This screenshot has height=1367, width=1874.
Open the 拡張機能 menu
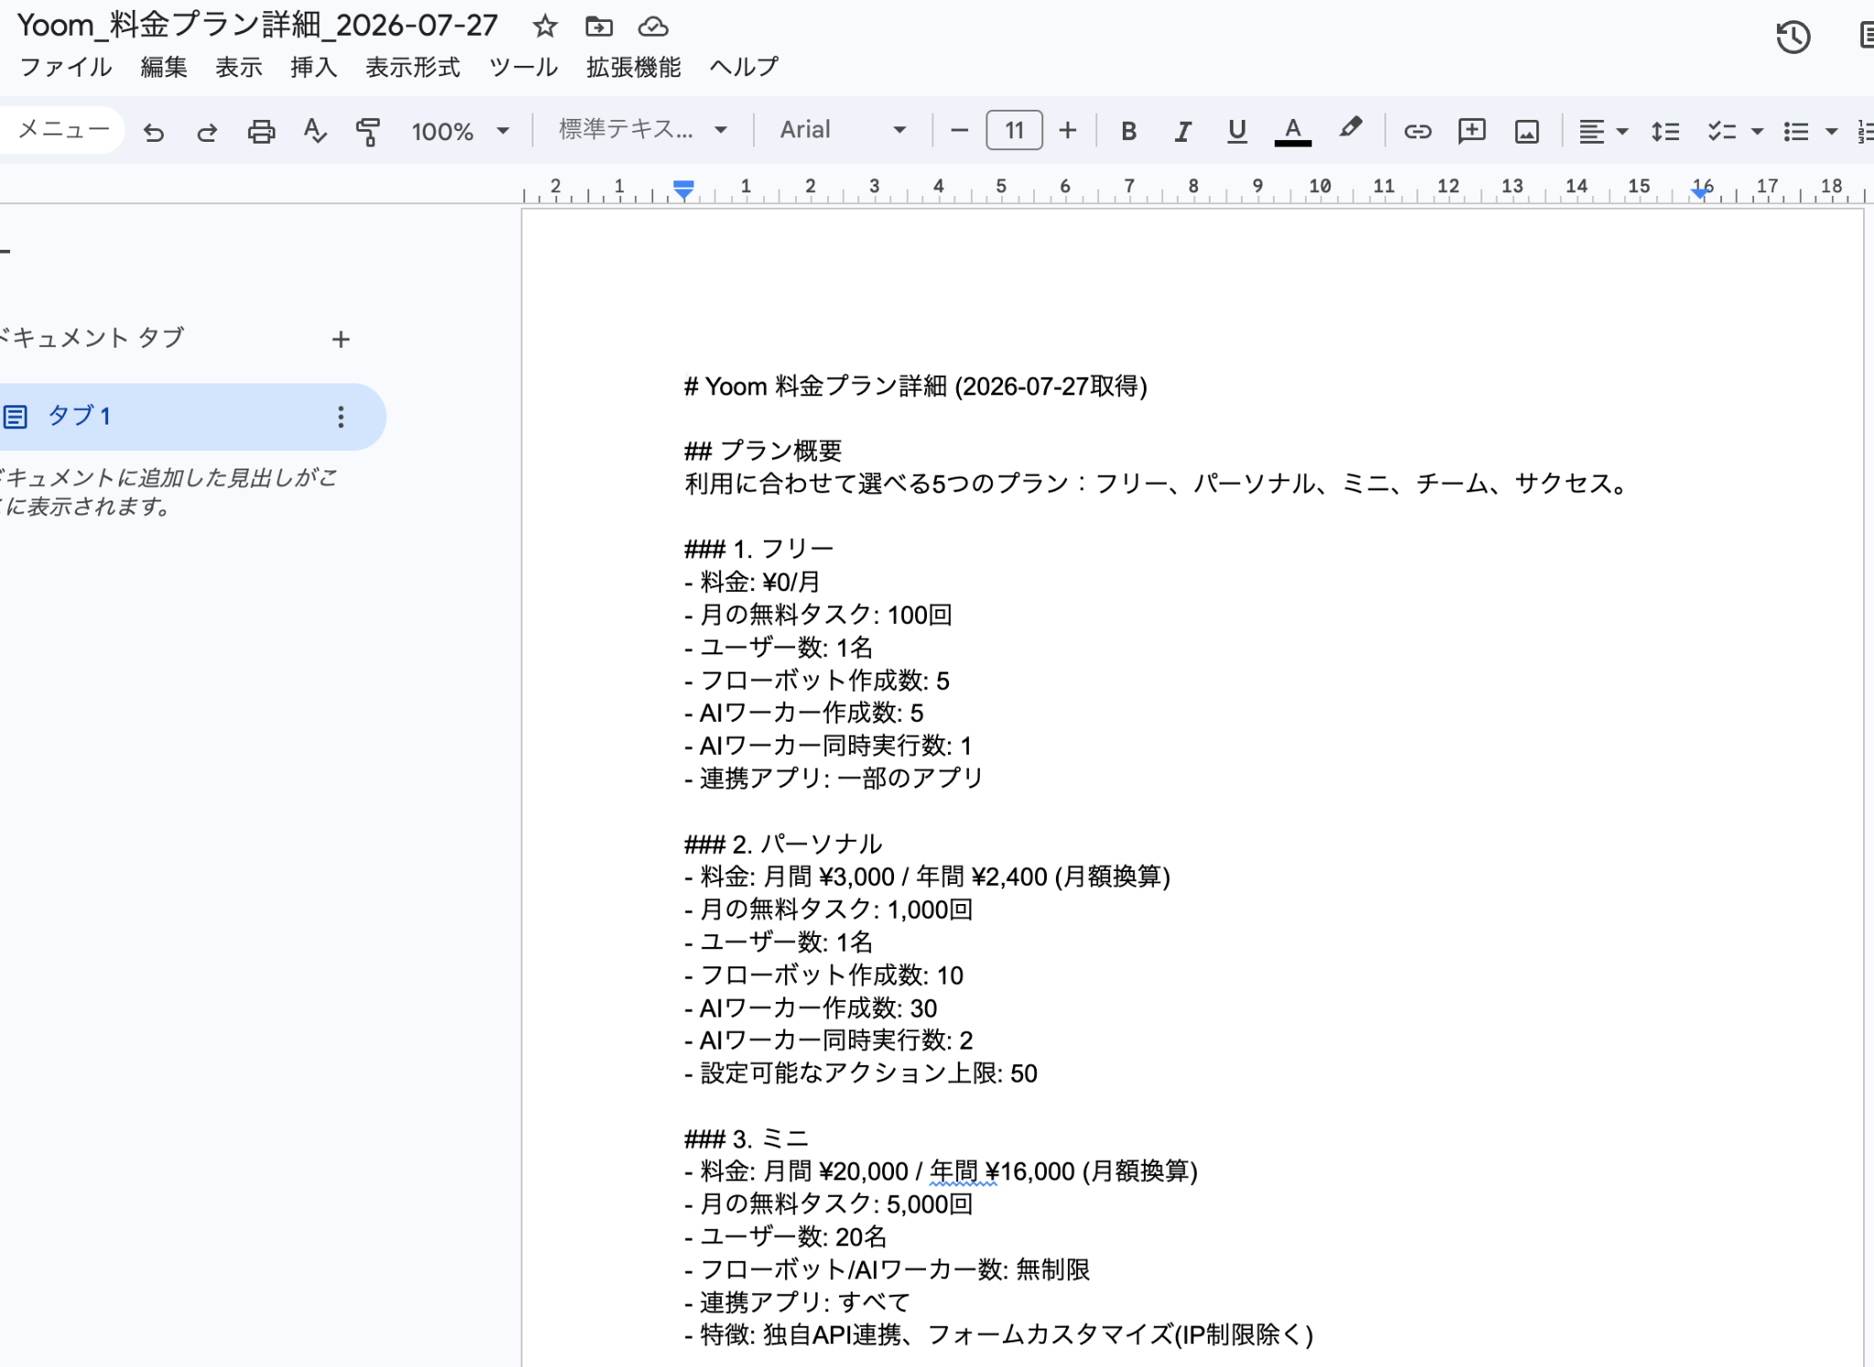tap(633, 67)
